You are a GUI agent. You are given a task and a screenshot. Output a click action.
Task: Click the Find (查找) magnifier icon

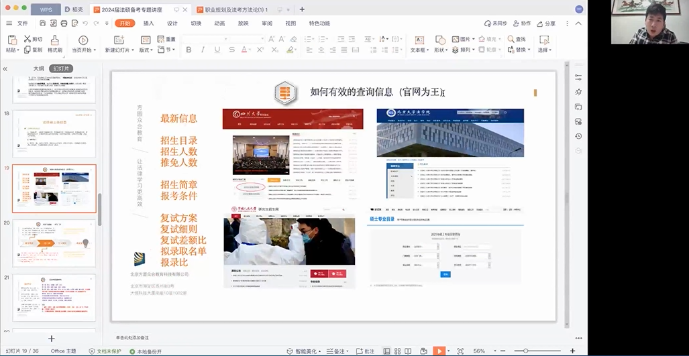click(x=511, y=40)
